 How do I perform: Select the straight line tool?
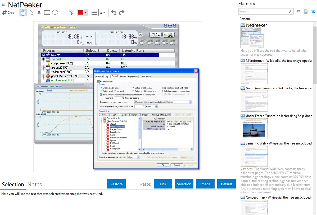[x=63, y=12]
